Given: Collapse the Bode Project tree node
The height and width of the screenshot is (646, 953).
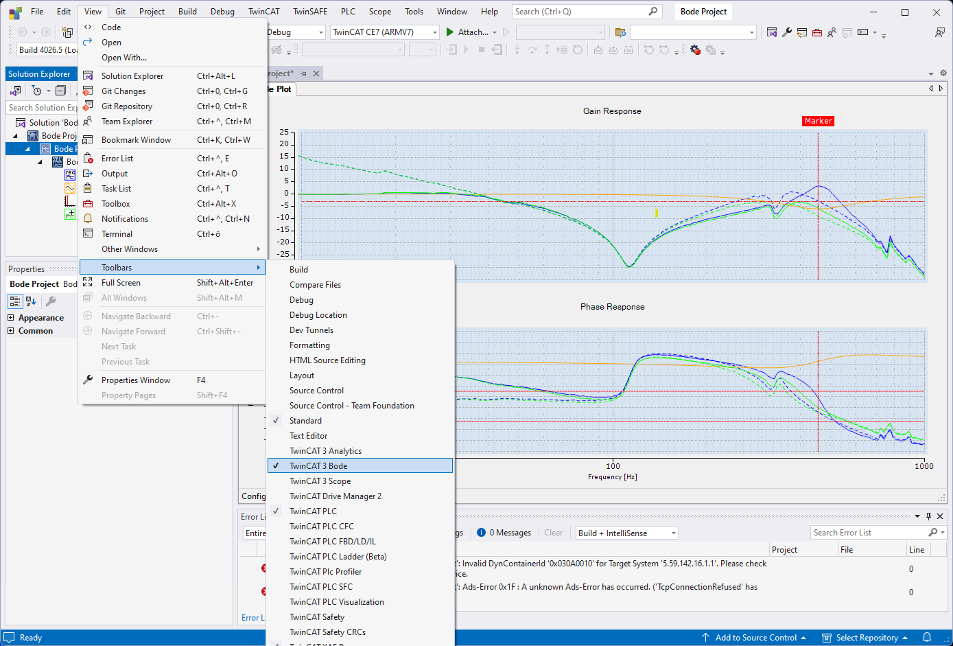Looking at the screenshot, I should click(x=15, y=136).
